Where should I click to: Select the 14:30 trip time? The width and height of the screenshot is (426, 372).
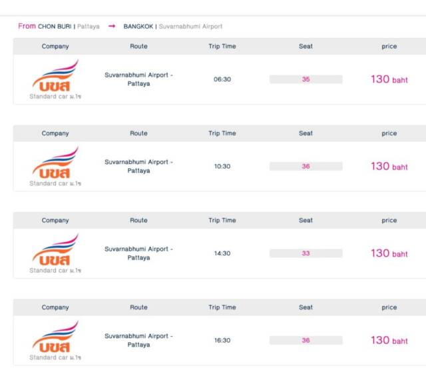tap(222, 253)
